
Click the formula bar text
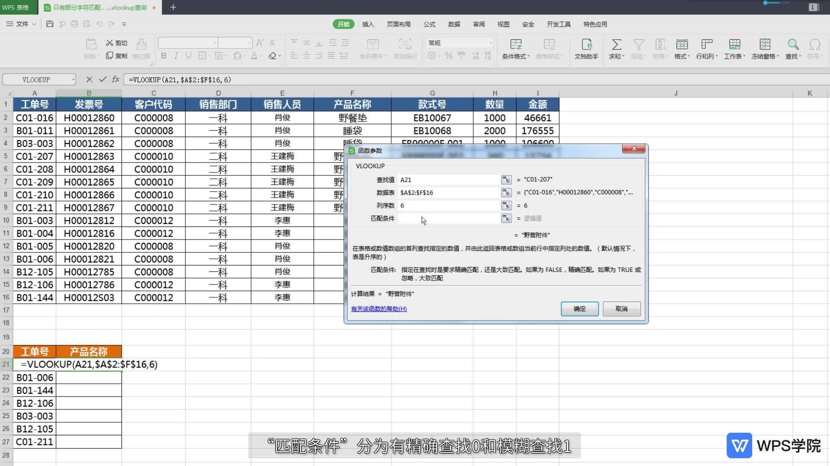point(180,80)
